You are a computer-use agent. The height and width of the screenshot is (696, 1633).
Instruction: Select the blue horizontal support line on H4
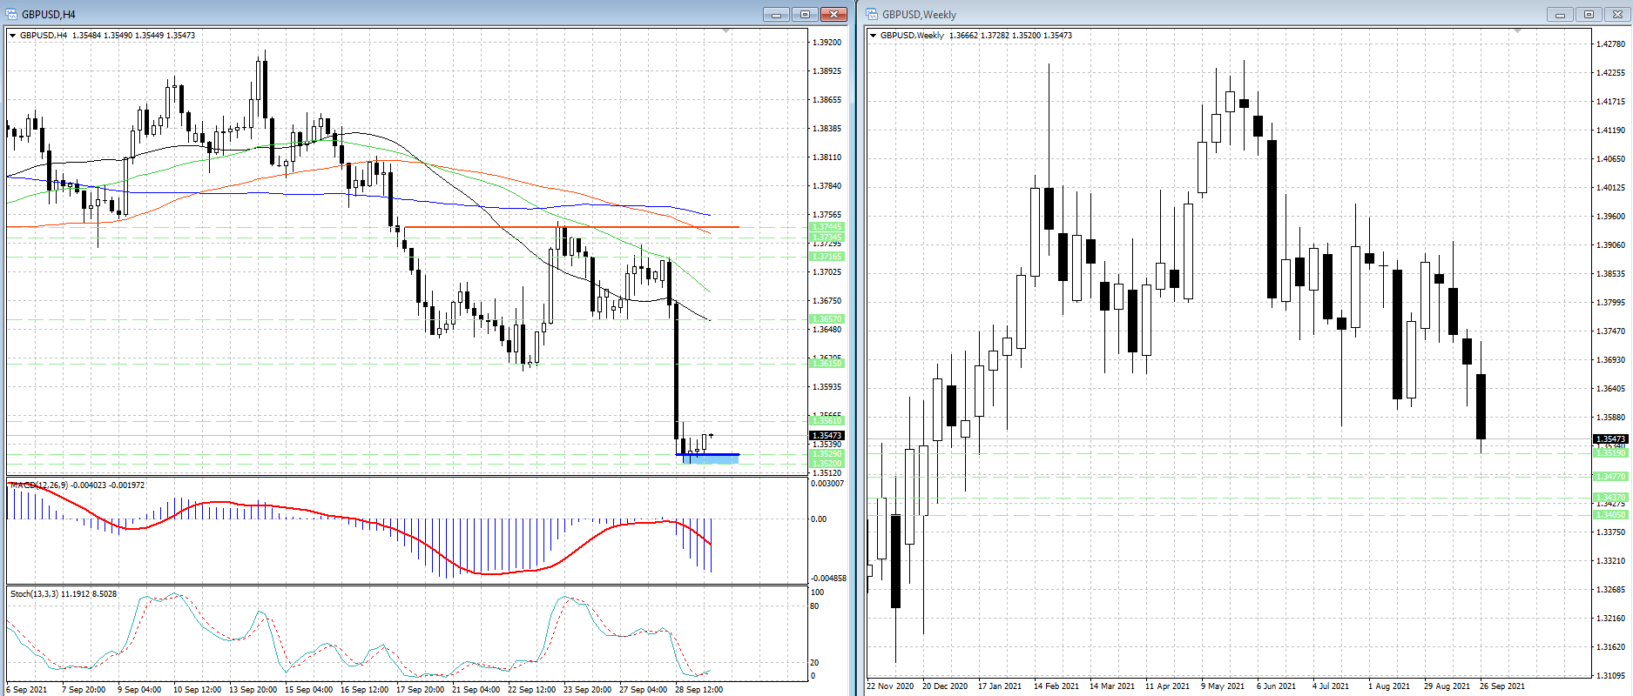coord(707,454)
